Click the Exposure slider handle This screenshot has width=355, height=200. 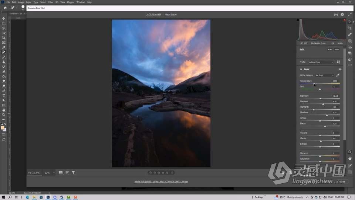coord(320,99)
